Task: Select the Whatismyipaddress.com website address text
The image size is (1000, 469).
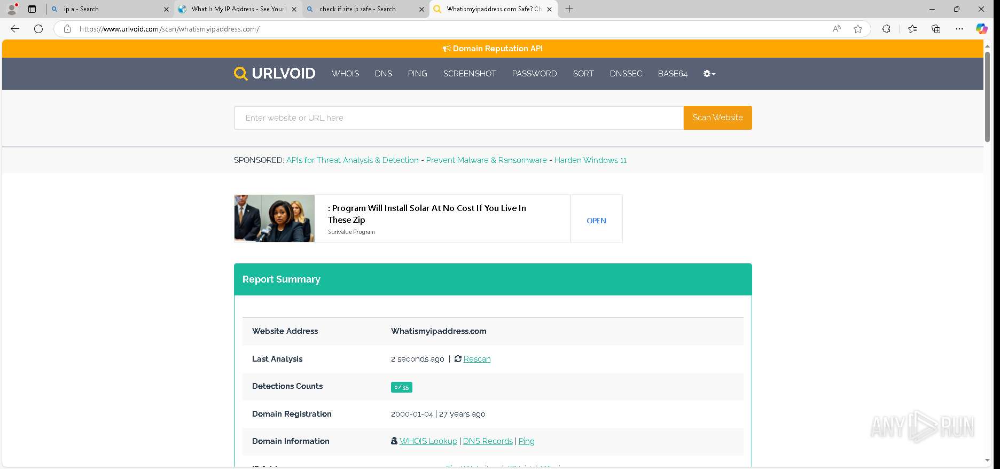Action: point(439,331)
